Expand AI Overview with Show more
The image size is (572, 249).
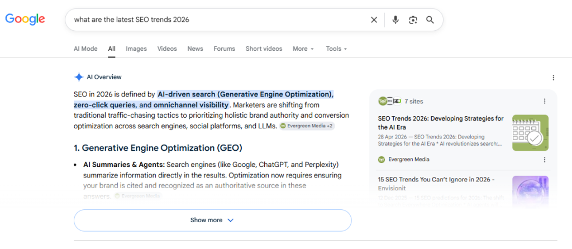[212, 220]
